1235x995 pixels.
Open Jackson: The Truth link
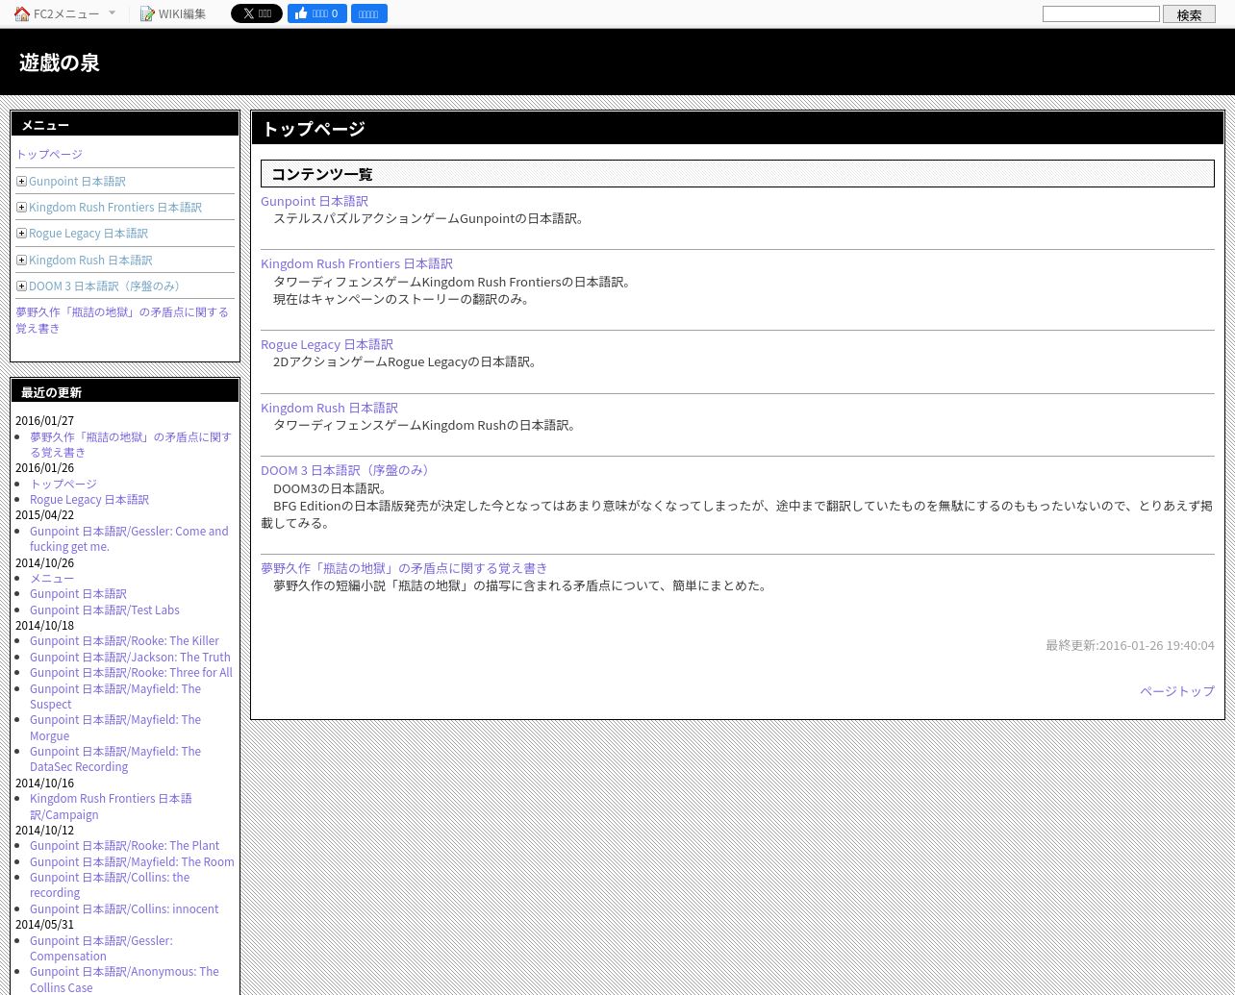(x=130, y=657)
